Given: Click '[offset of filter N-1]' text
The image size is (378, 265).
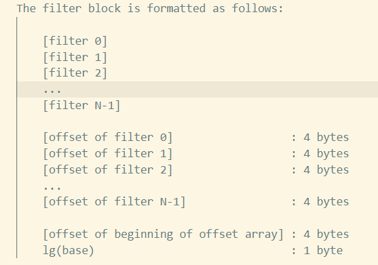Looking at the screenshot, I should point(114,202).
